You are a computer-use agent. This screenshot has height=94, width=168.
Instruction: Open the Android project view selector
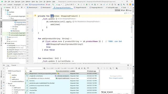click(x=7, y=8)
